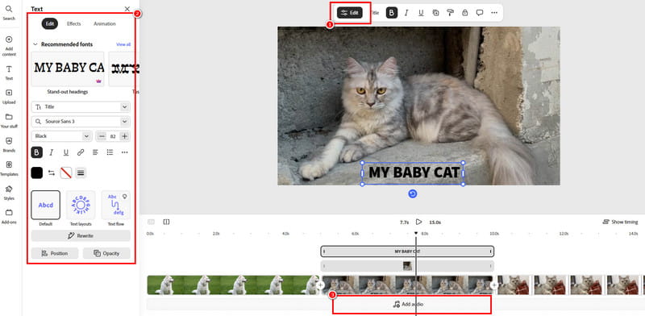Select the white dog clip in timeline

(233, 285)
